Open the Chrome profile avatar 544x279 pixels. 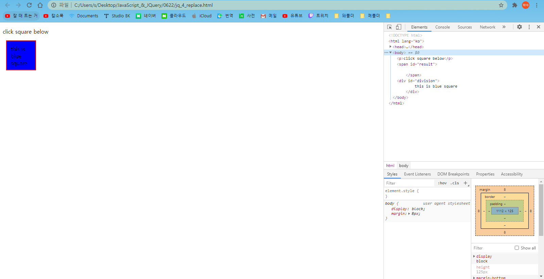(526, 5)
